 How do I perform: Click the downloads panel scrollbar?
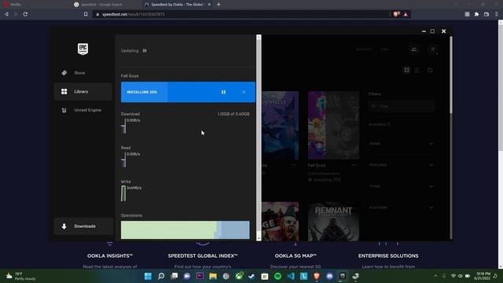(x=259, y=138)
